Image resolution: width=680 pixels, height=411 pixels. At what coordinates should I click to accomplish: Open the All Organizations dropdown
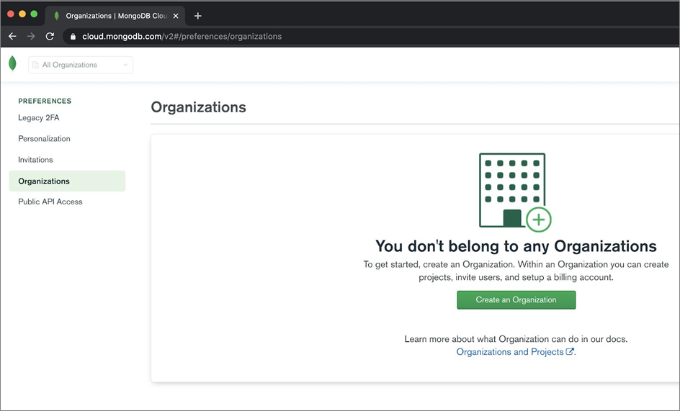81,65
